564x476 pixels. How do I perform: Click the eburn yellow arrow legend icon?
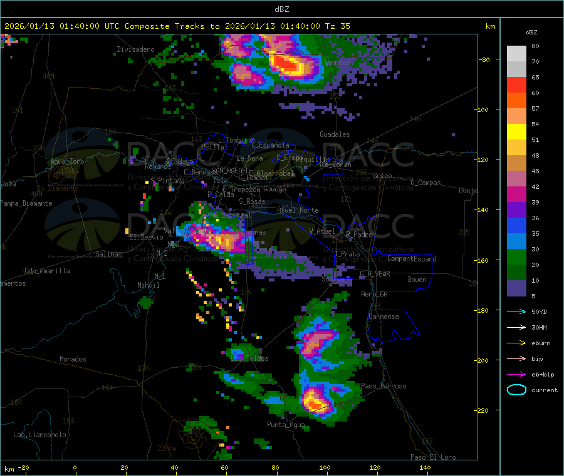pos(516,343)
